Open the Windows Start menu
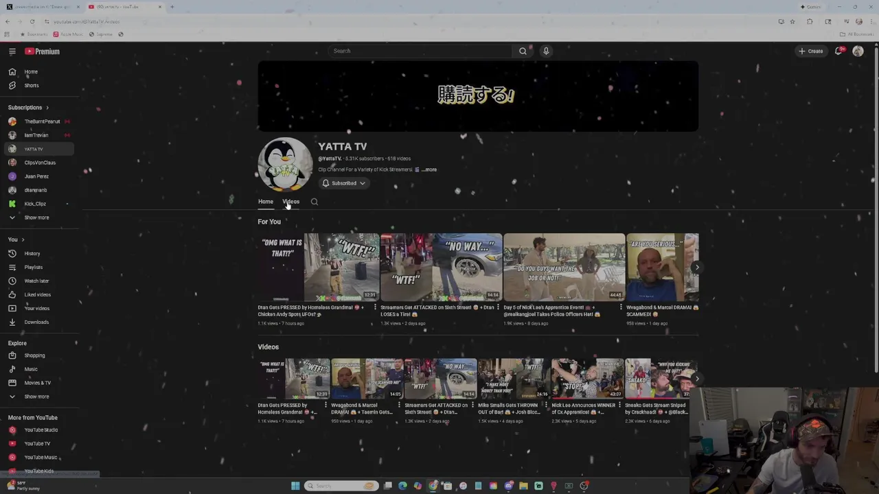The height and width of the screenshot is (494, 879). click(295, 486)
